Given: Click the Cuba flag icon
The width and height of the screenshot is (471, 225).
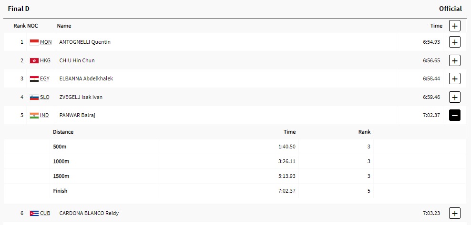Looking at the screenshot, I should click(x=34, y=213).
